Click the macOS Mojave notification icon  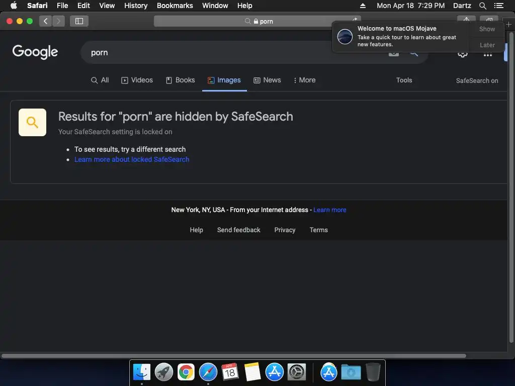coord(345,36)
